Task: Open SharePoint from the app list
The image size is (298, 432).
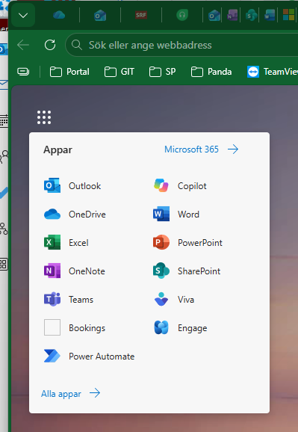Action: (x=187, y=271)
